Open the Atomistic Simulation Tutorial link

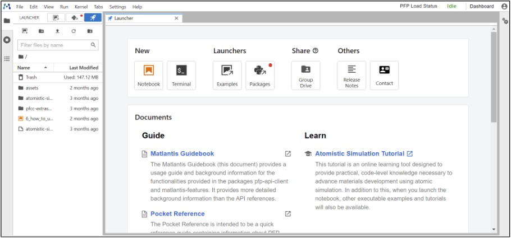click(359, 153)
